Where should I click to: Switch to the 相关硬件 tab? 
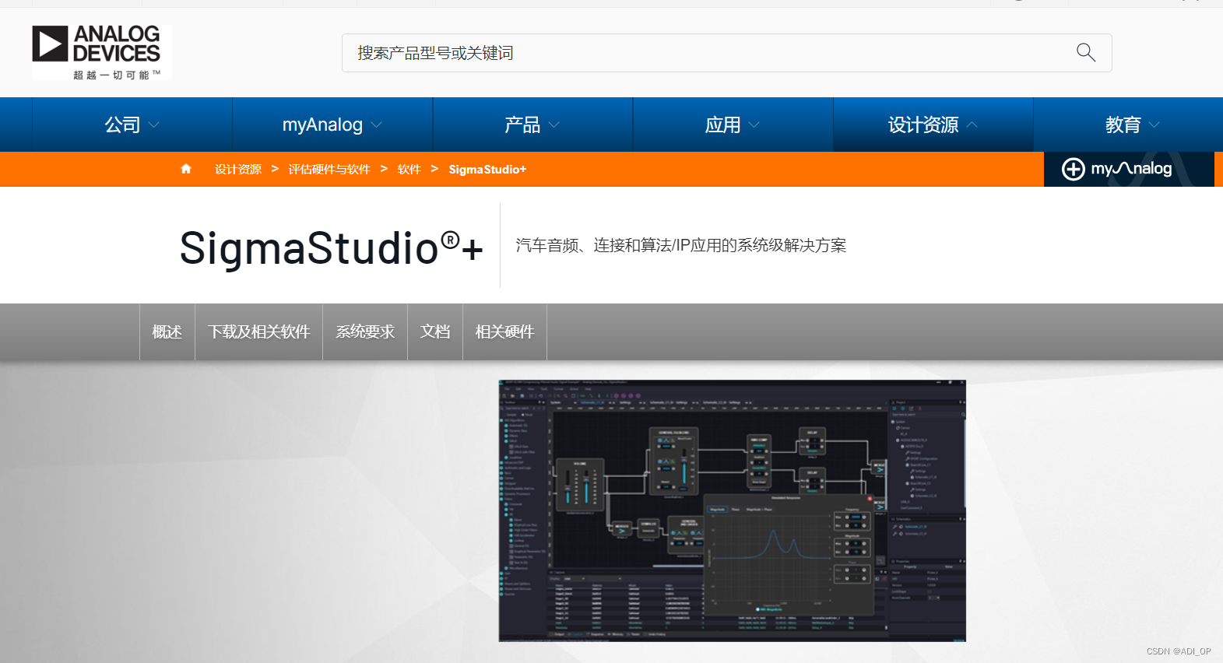pyautogui.click(x=505, y=332)
